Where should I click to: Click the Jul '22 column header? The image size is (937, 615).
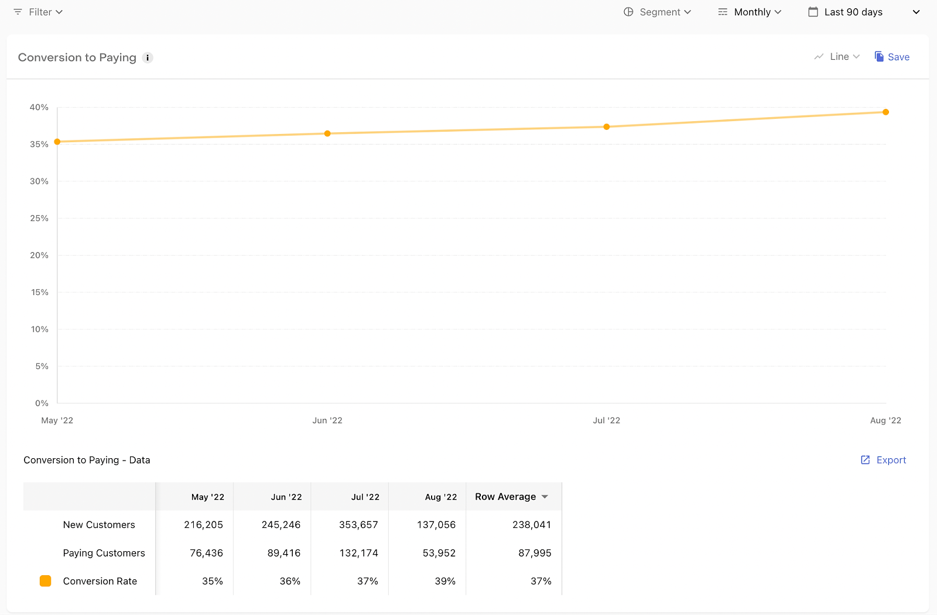365,497
